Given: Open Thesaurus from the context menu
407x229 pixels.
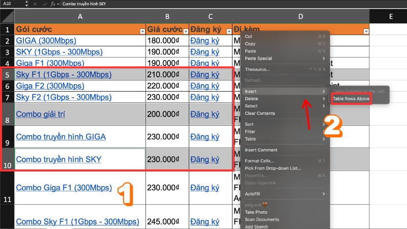Looking at the screenshot, I should tap(285, 69).
